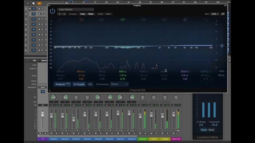The height and width of the screenshot is (143, 255).
Task: Click the Redo button
Action: point(108,14)
